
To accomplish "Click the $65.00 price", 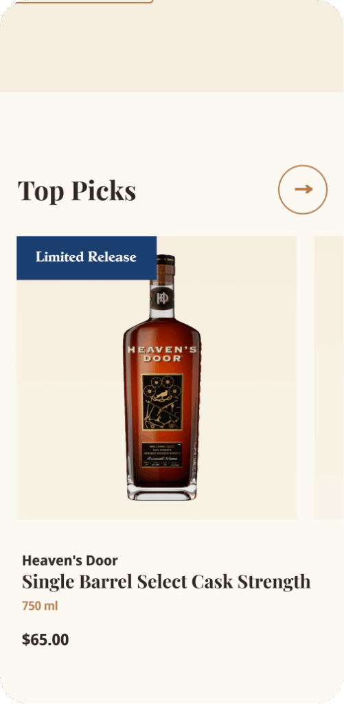I will [x=45, y=639].
